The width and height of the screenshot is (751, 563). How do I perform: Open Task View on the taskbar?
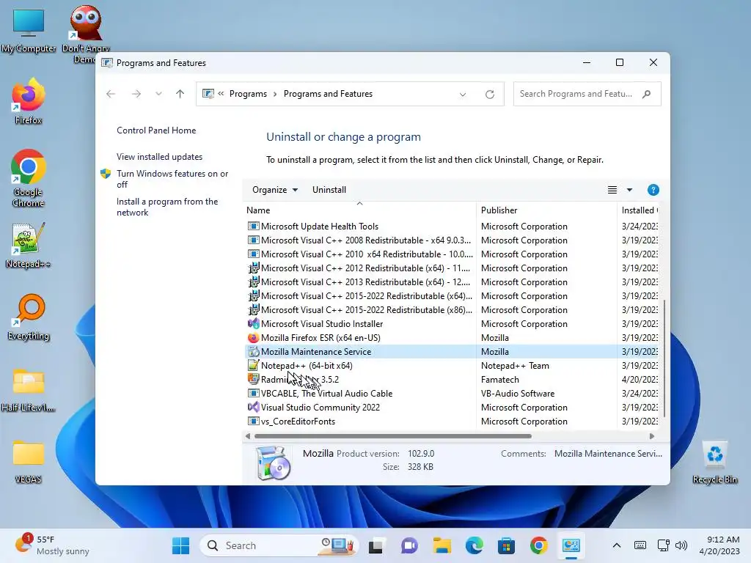click(376, 545)
